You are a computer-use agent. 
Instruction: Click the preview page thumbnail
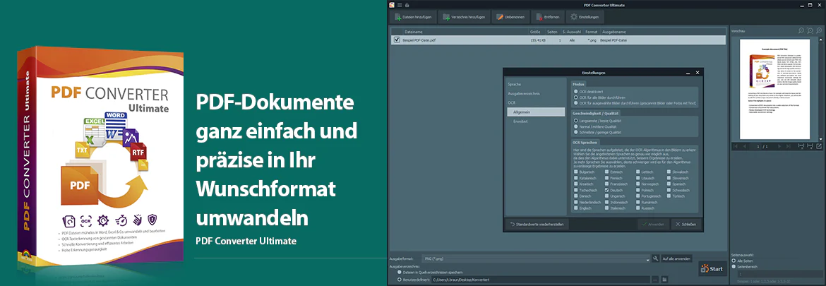pos(777,88)
